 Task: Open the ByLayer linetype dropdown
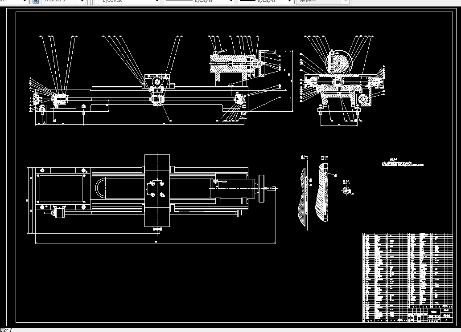pyautogui.click(x=199, y=1)
